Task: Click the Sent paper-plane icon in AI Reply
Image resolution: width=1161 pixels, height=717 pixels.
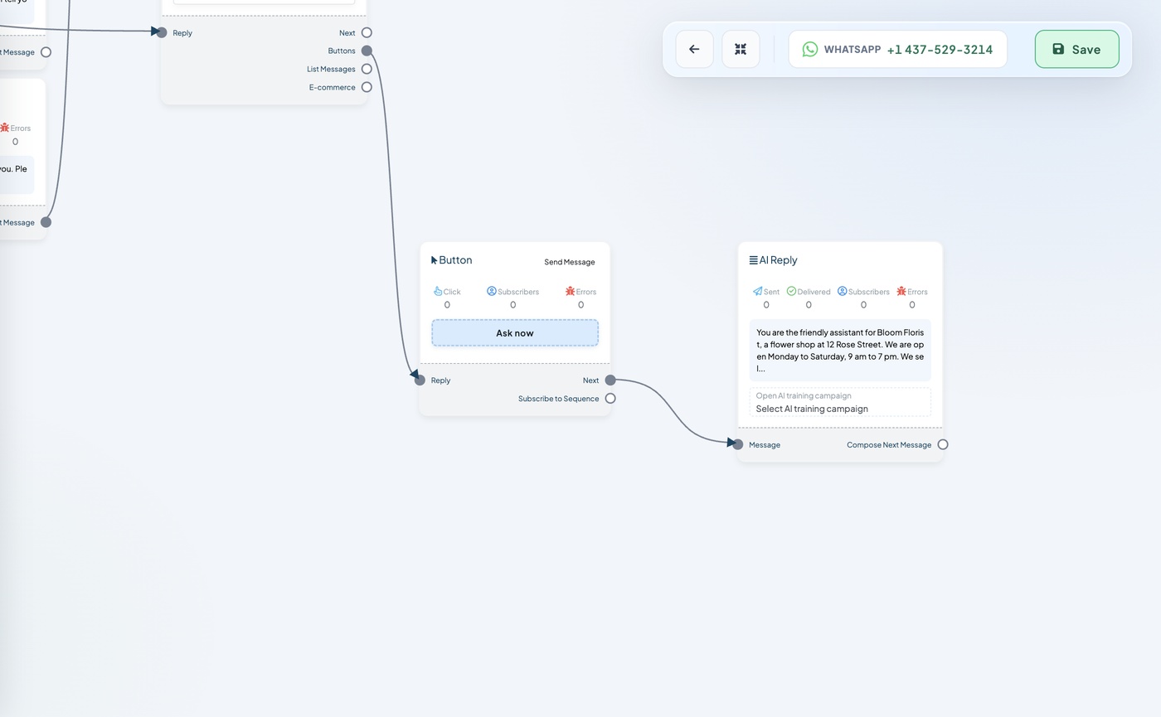Action: pyautogui.click(x=757, y=291)
